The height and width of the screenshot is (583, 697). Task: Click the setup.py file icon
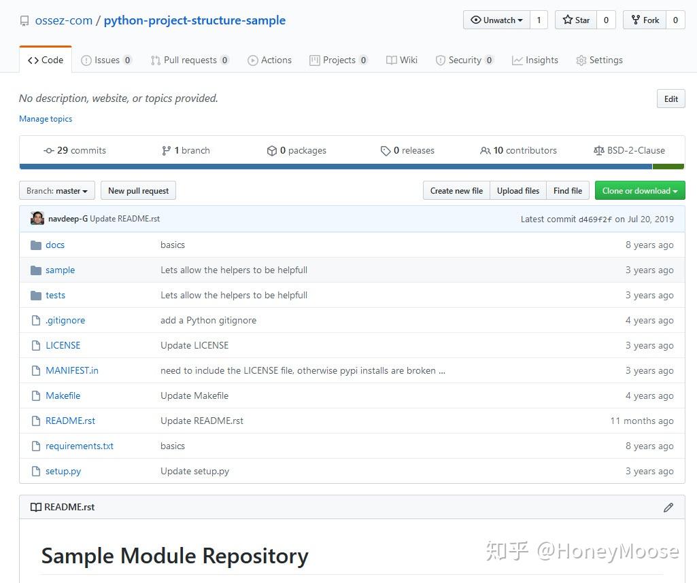click(x=36, y=471)
